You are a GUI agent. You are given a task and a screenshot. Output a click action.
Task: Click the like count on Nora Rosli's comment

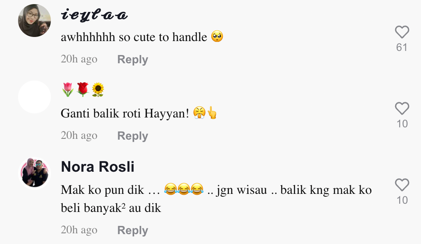click(x=402, y=200)
